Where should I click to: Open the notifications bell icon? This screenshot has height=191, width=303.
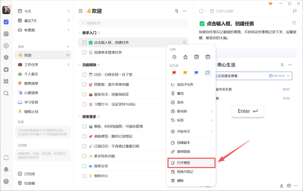click(x=6, y=169)
